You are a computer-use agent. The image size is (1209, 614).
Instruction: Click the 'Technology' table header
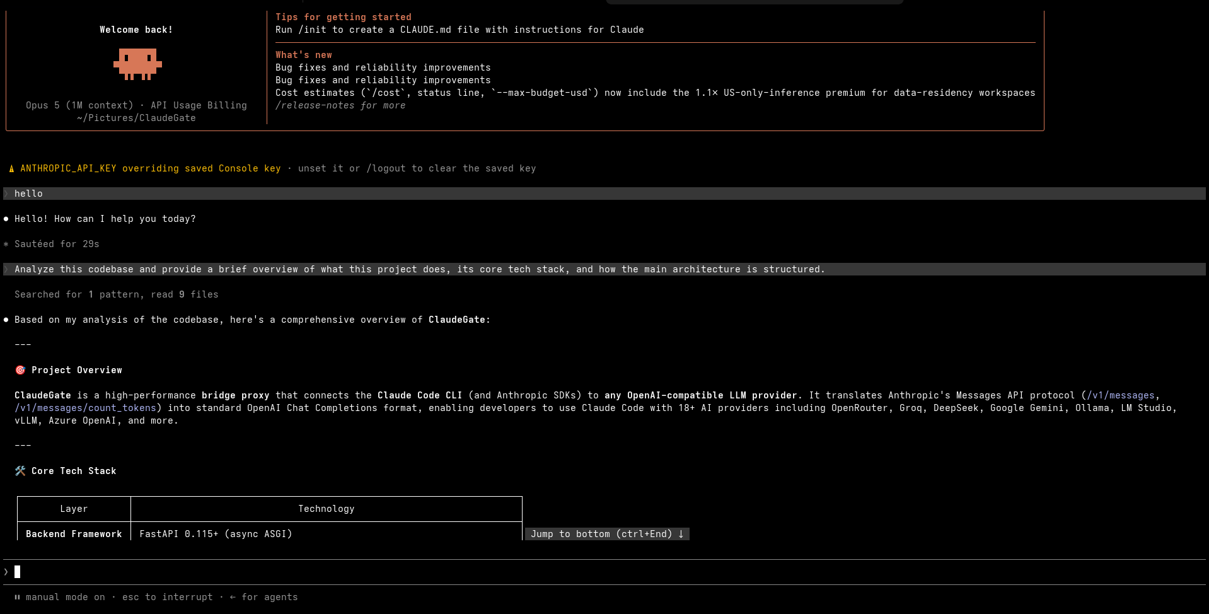coord(327,509)
